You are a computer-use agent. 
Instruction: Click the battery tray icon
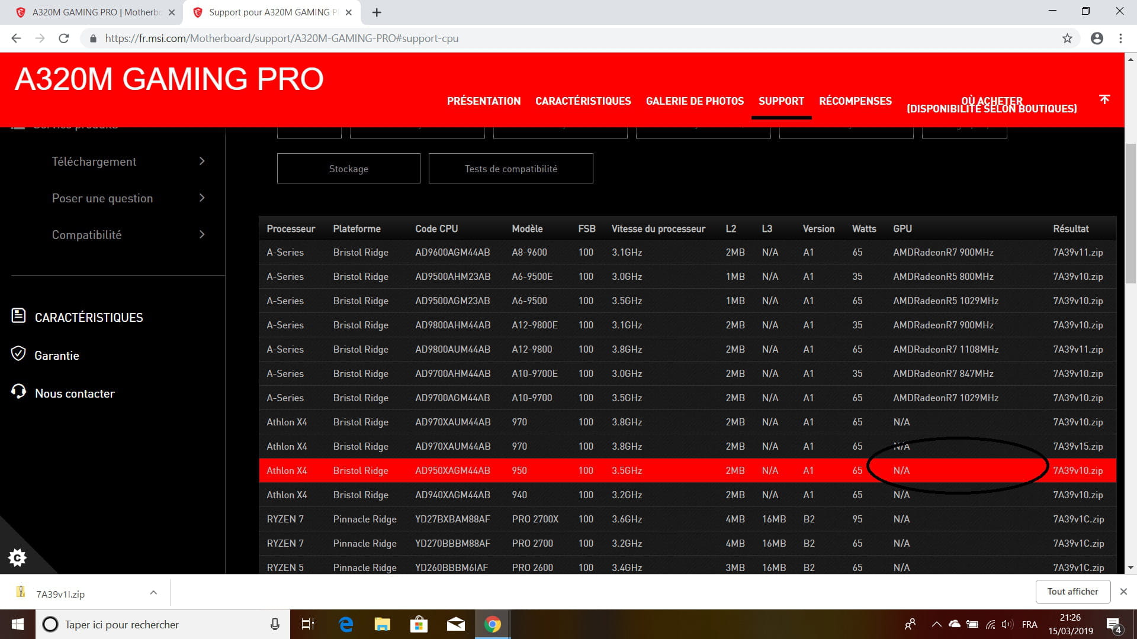[972, 625]
